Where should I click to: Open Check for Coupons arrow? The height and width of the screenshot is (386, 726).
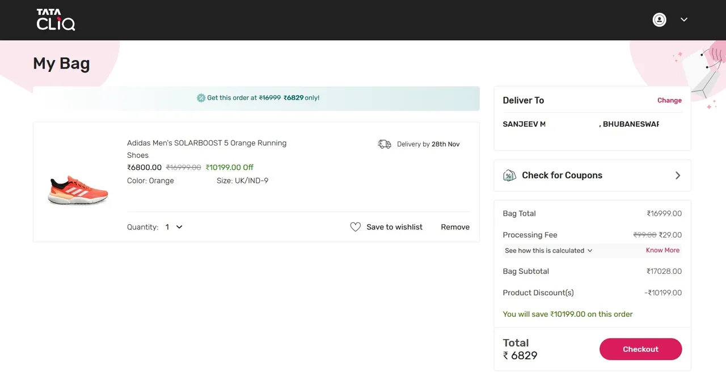coord(678,175)
